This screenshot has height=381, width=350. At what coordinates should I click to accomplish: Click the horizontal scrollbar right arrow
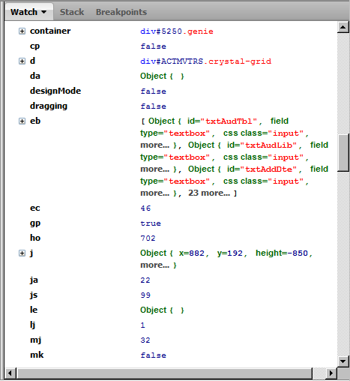coord(331,373)
